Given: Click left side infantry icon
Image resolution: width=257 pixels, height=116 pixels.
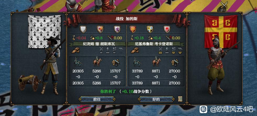Looking at the screenshot, I should pos(78,62).
